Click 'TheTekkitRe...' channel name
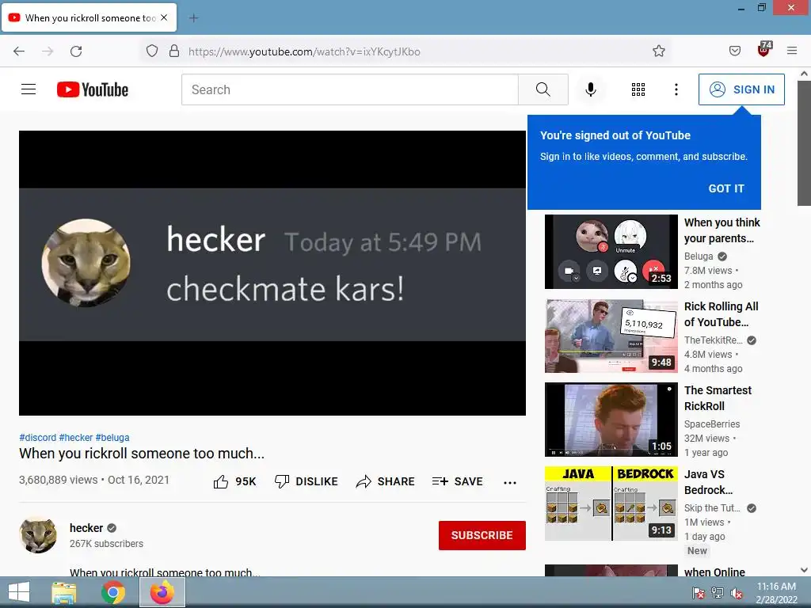The height and width of the screenshot is (608, 811). click(x=714, y=340)
